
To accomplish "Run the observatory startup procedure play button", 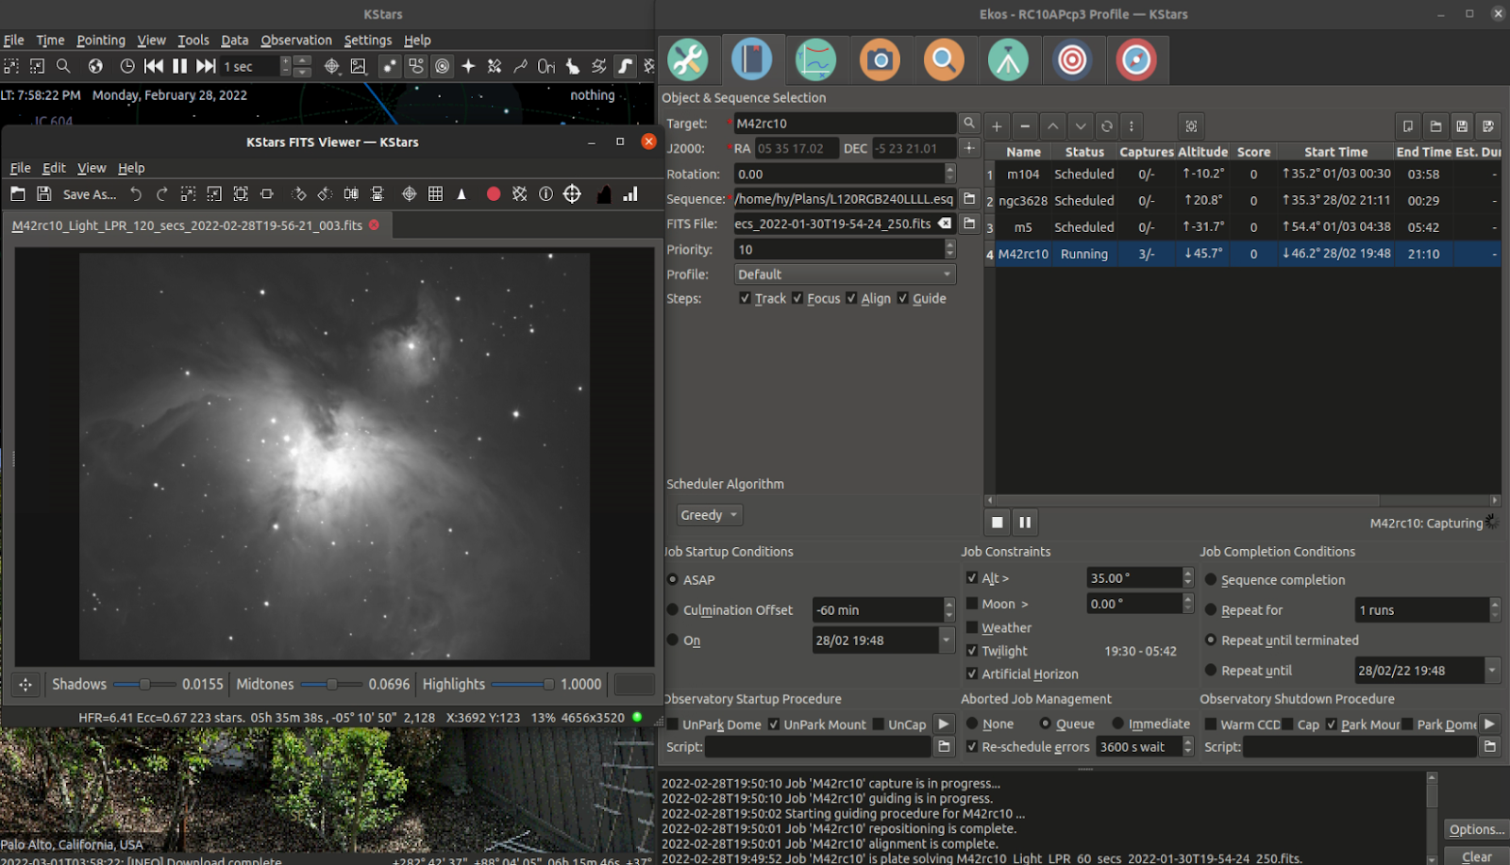I will (943, 724).
